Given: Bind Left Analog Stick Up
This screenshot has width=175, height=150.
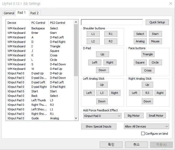Looking at the screenshot, I should [102, 85].
